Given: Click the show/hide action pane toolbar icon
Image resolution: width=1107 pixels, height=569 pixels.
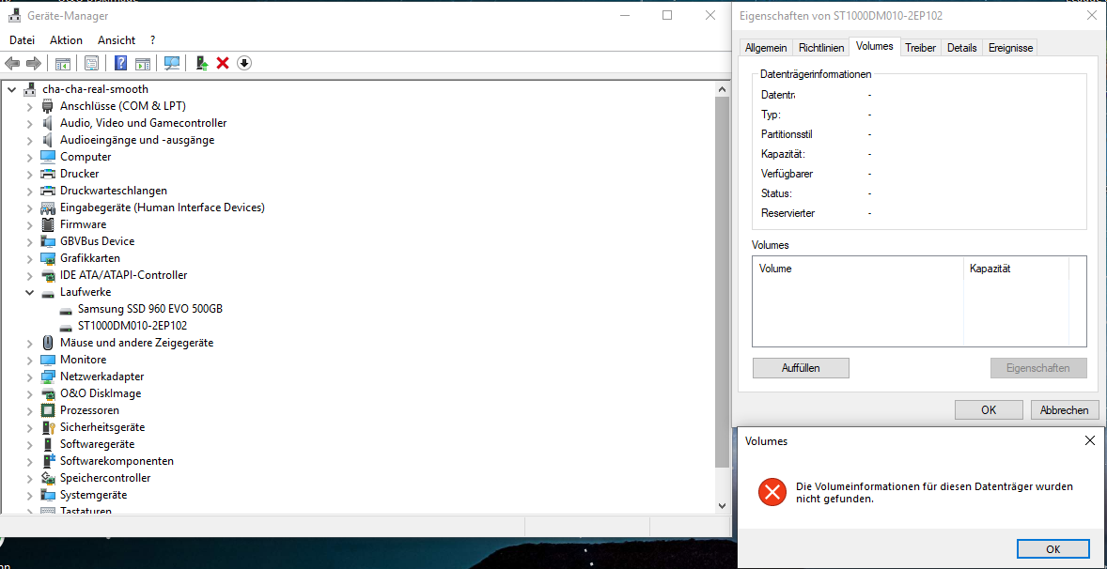Looking at the screenshot, I should click(144, 64).
